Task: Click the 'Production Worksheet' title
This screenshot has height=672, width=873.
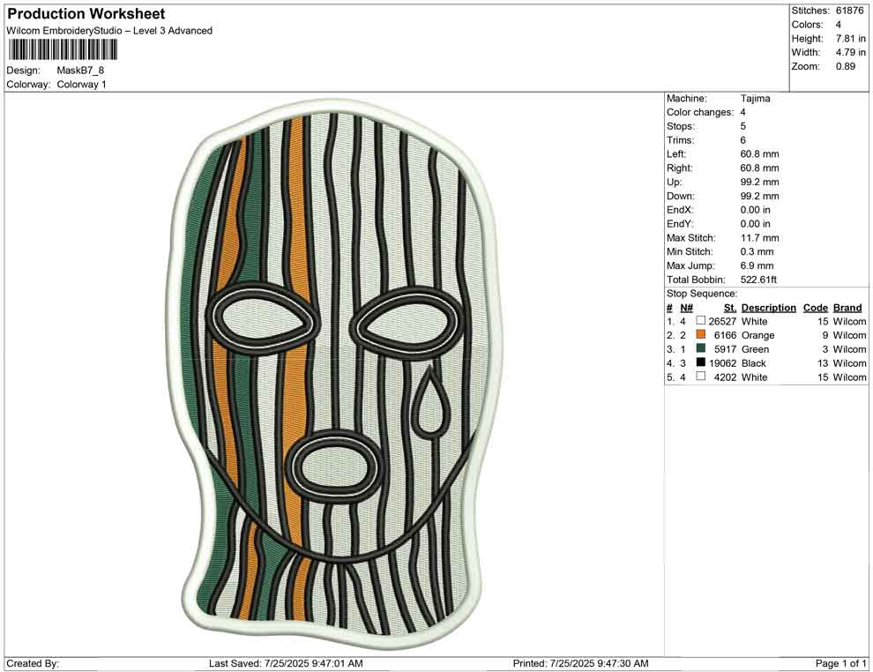Action: coord(86,14)
